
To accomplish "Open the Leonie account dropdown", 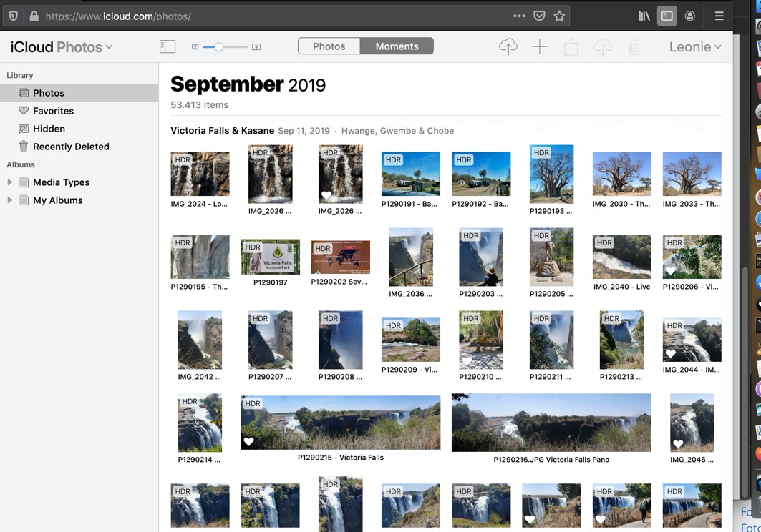I will point(694,47).
